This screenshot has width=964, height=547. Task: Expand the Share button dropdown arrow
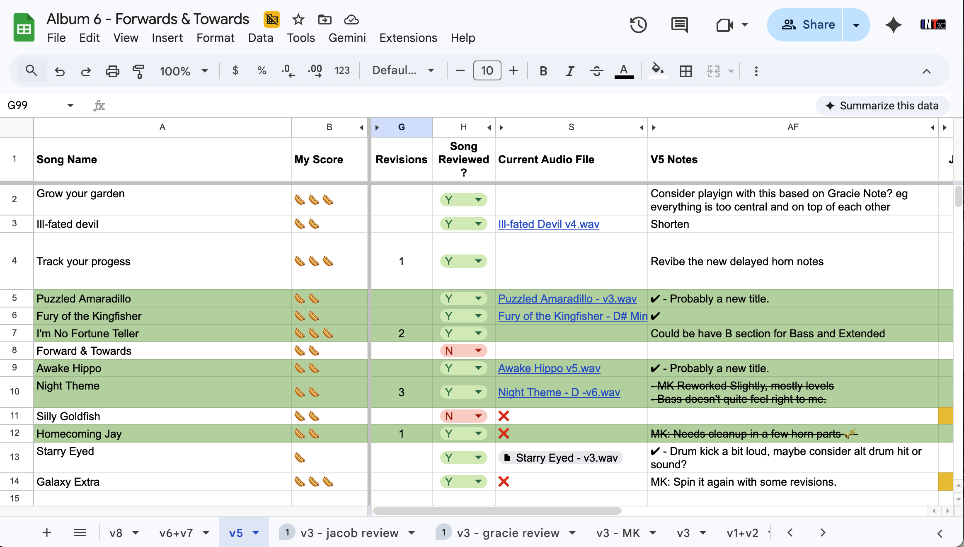click(856, 25)
